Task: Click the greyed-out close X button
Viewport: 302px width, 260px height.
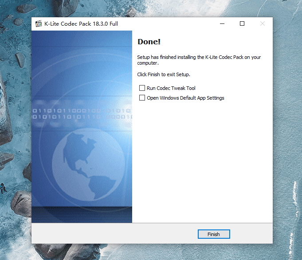Action: tap(263, 23)
